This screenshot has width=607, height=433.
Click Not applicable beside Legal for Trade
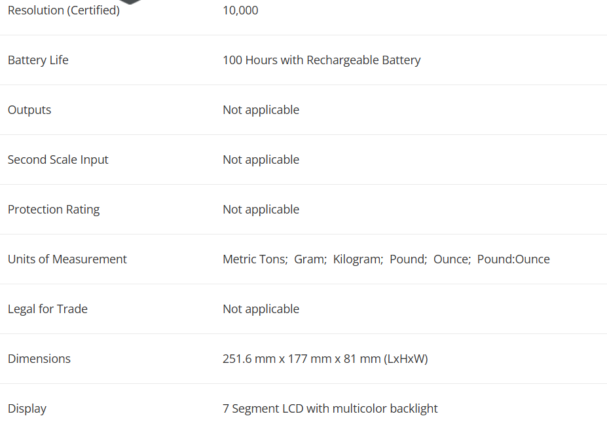click(261, 309)
